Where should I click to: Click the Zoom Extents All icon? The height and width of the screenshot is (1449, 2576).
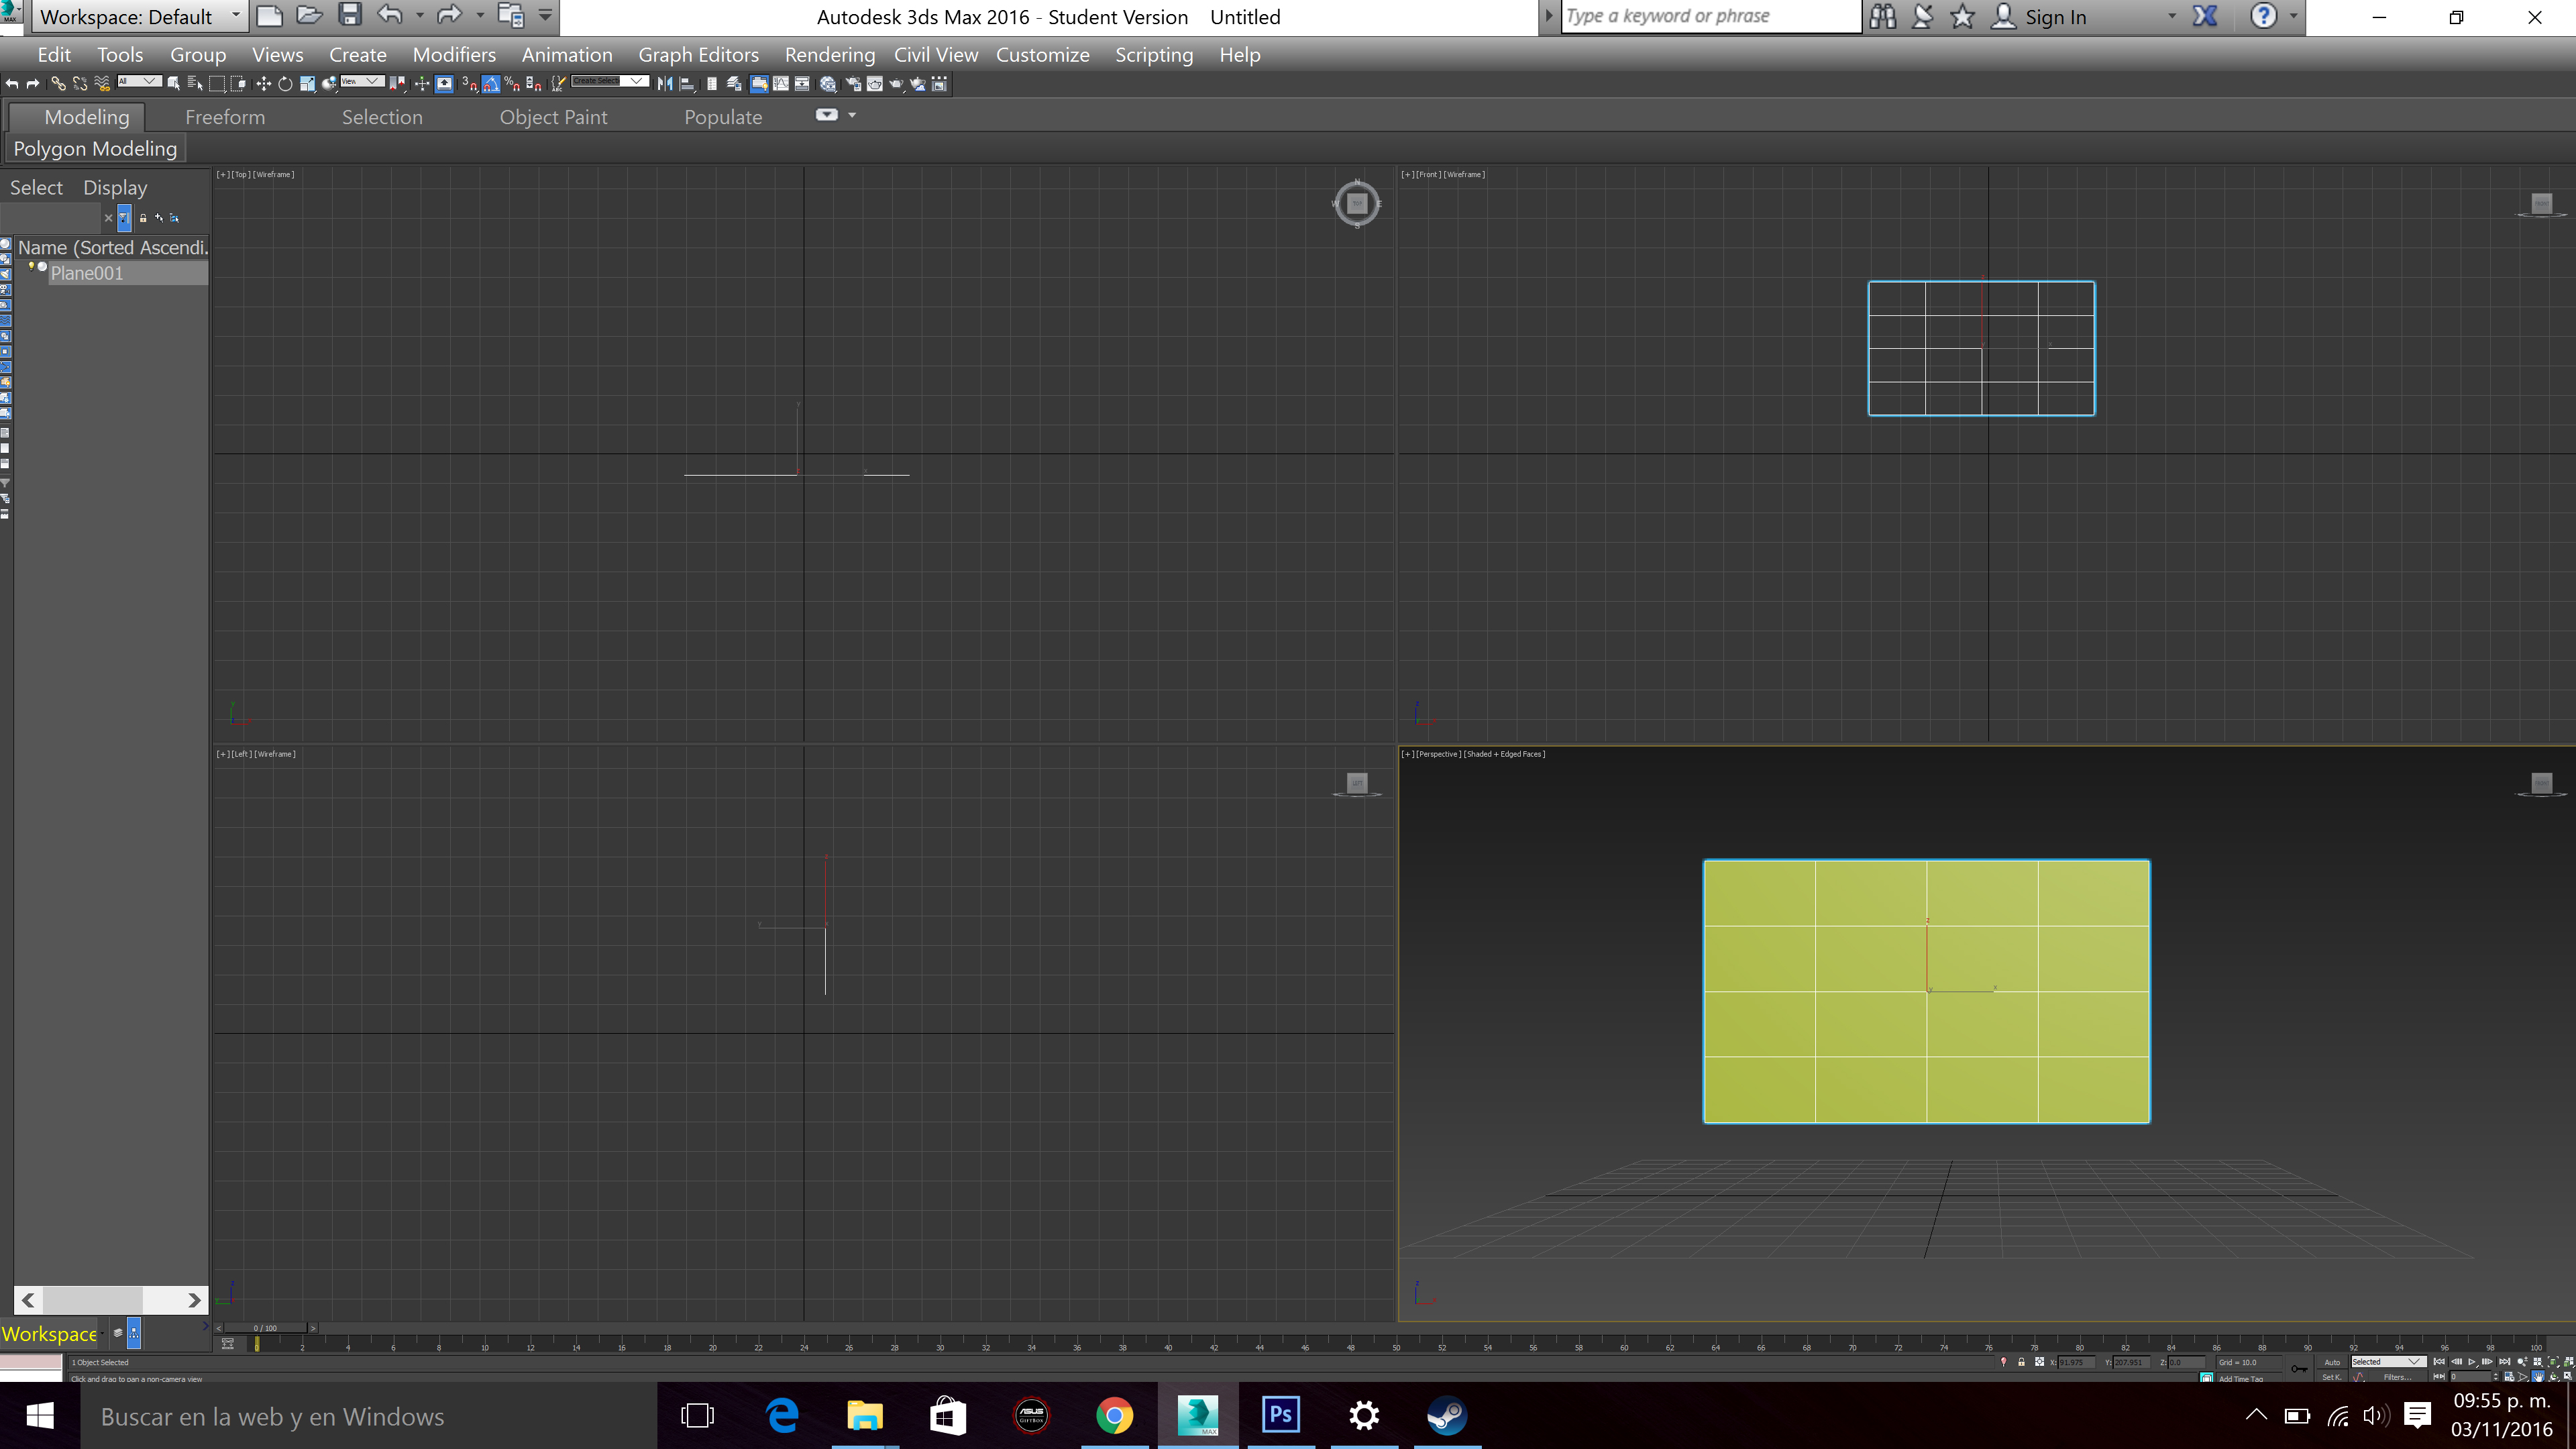pos(2568,1362)
